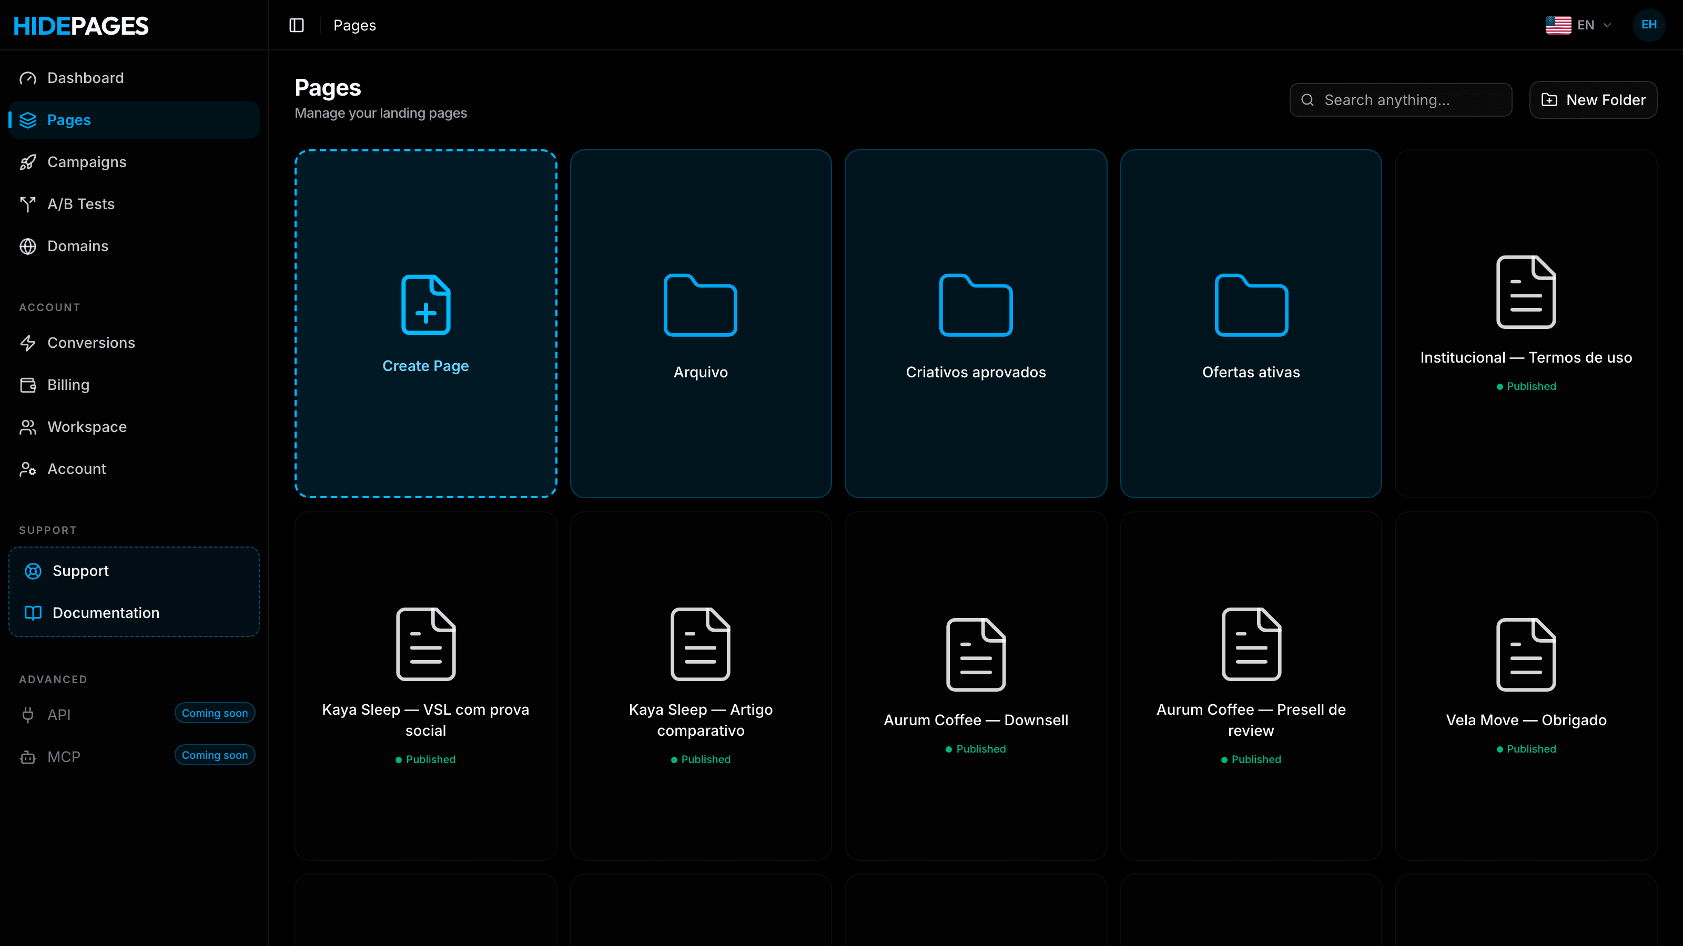Click the Ofertas ativas folder name
Image resolution: width=1683 pixels, height=946 pixels.
pos(1251,372)
